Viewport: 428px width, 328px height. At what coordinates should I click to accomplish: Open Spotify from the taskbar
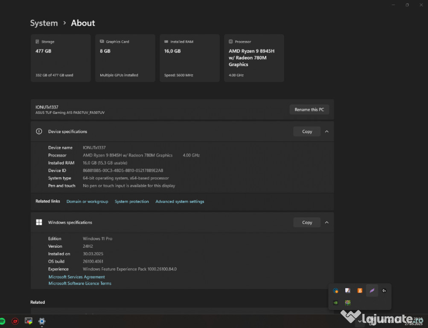2,321
